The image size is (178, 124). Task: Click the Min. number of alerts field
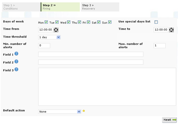[x=44, y=46]
